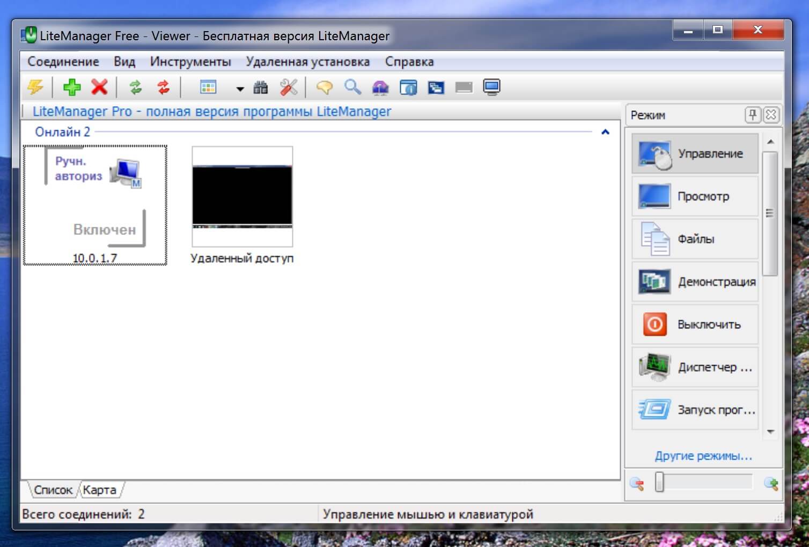
Task: Click the thumbnail size slider handle
Action: tap(659, 482)
